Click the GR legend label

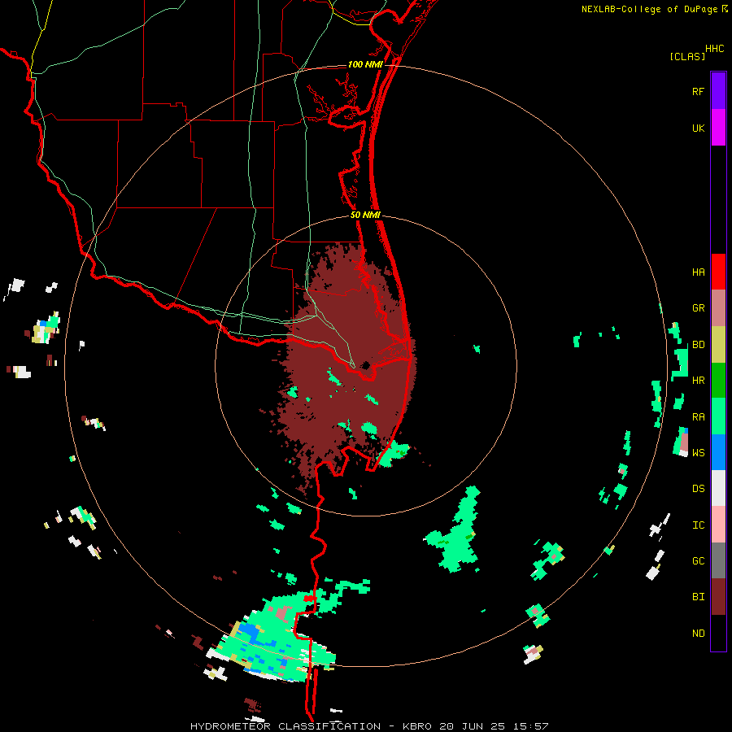(x=698, y=308)
